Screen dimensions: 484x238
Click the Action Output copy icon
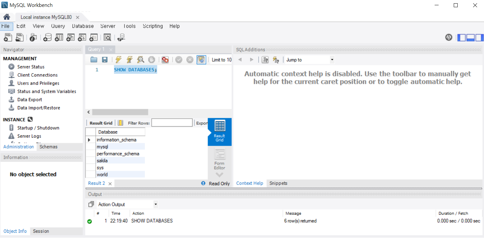pos(91,204)
